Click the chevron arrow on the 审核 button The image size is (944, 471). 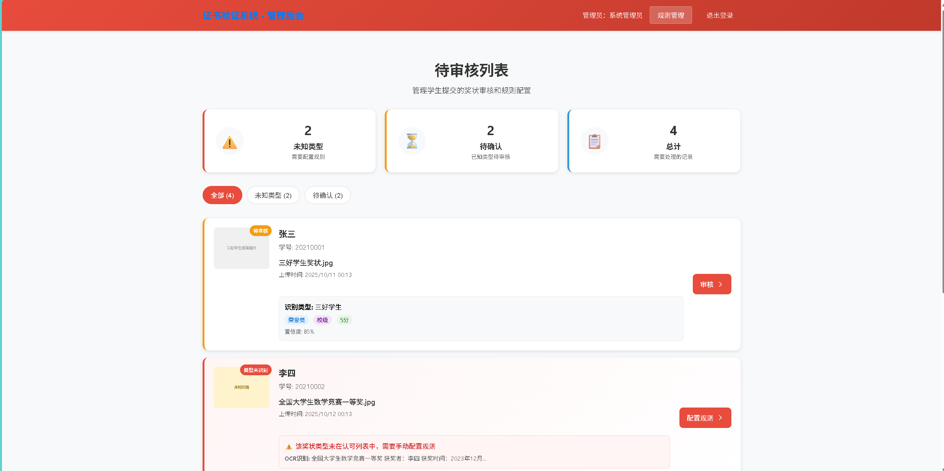pos(721,284)
